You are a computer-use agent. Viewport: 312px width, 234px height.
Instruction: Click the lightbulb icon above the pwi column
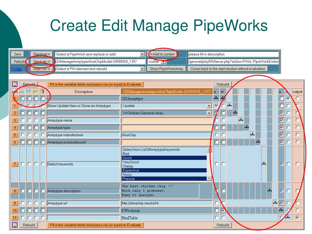[15, 84]
